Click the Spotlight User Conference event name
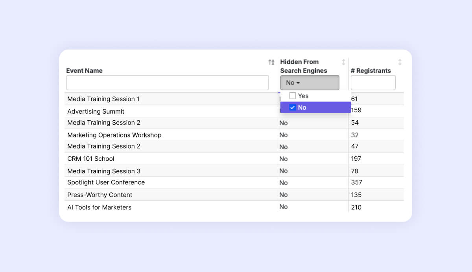This screenshot has height=272, width=472. (106, 182)
